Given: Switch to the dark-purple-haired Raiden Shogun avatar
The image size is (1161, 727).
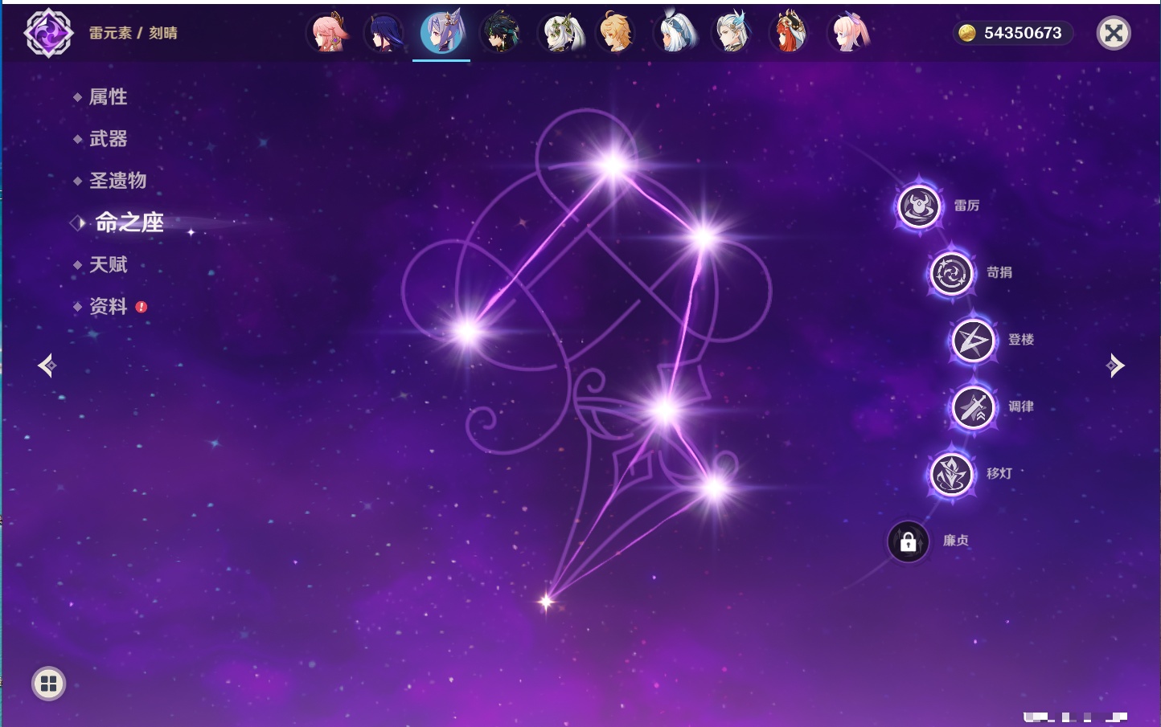Looking at the screenshot, I should 384,33.
